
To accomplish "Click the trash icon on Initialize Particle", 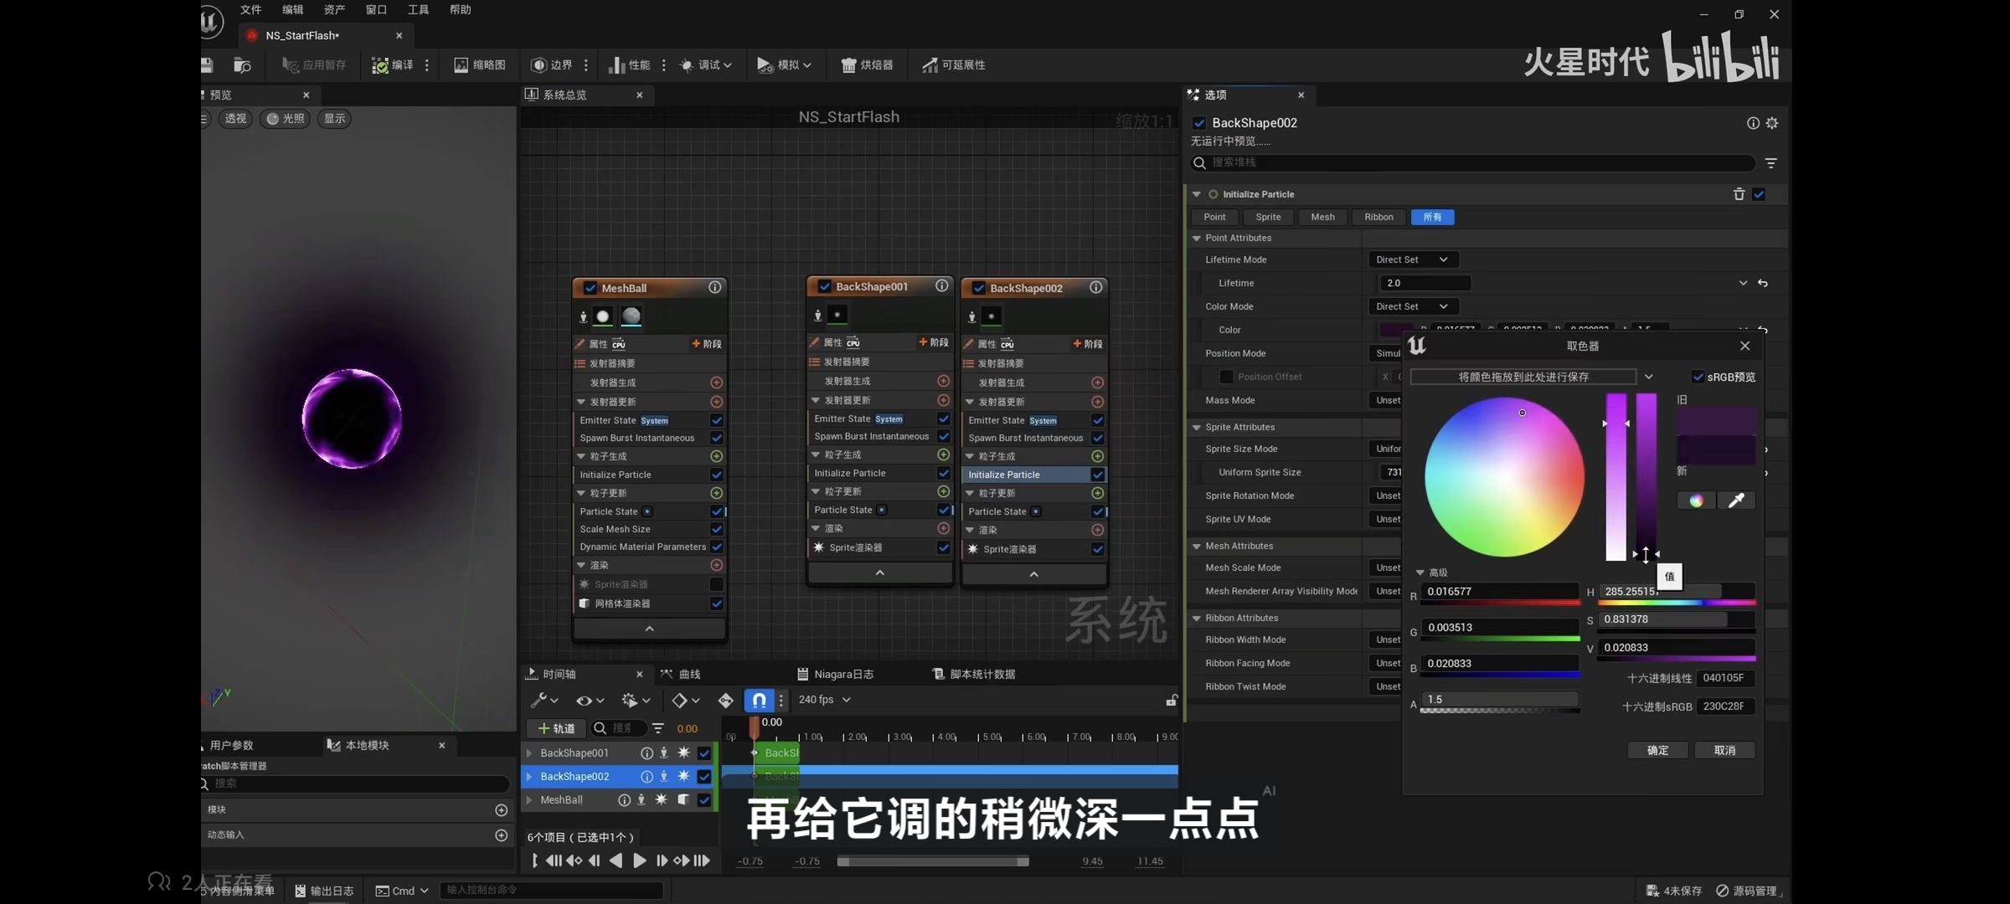I will [1739, 194].
